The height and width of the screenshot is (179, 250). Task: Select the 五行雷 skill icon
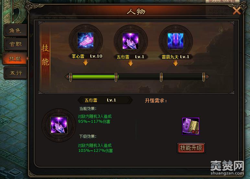click(x=131, y=41)
